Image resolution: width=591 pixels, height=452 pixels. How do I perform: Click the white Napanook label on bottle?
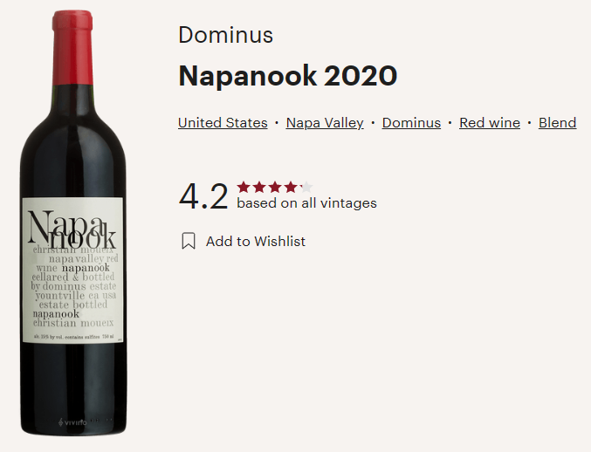(x=72, y=271)
